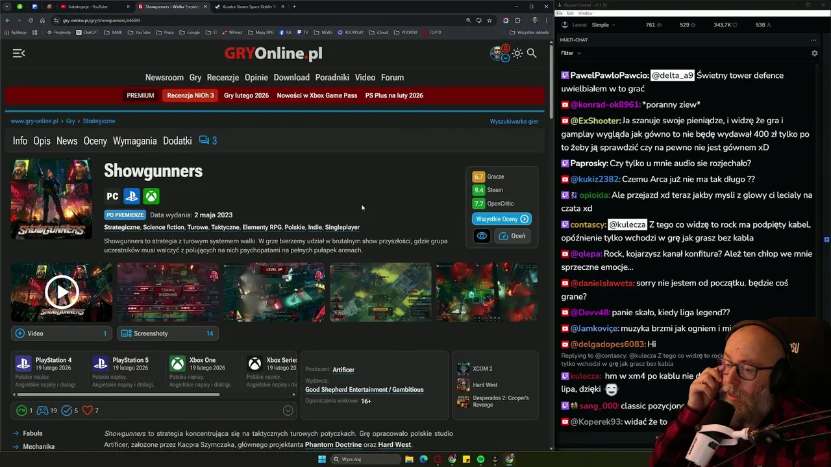Open the Trains Incoming screenshot thumbnail
This screenshot has width=831, height=467.
[x=167, y=292]
